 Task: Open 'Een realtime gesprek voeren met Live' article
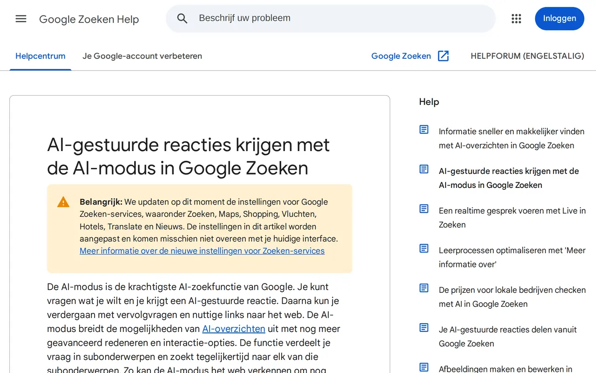512,218
